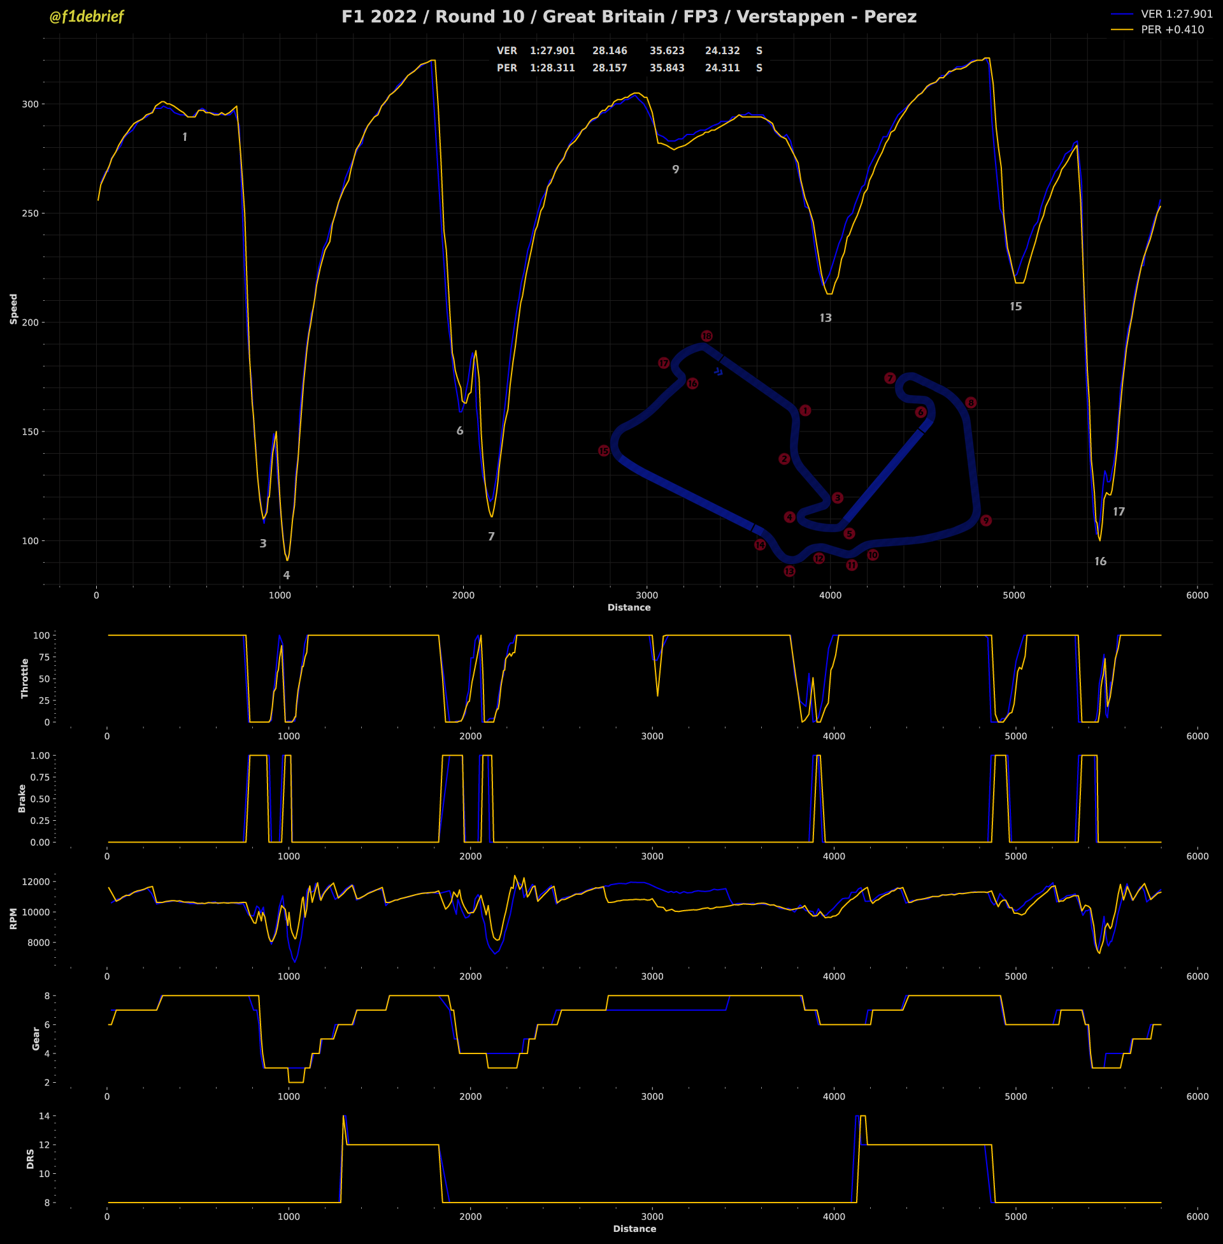
Task: Click turn '6' label on the speed trace
Action: (x=460, y=431)
